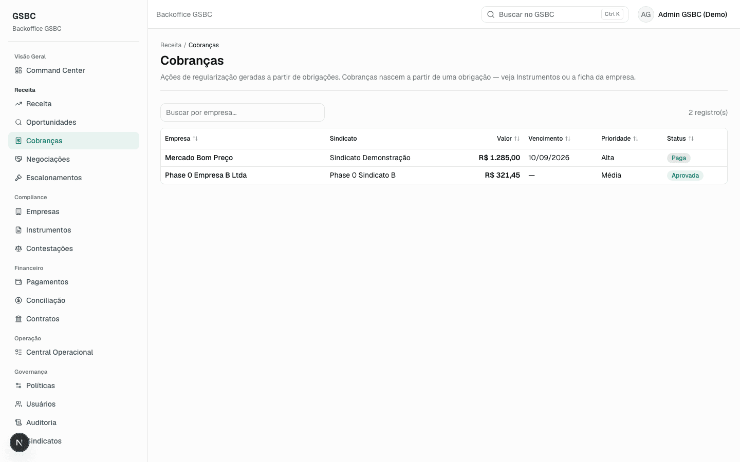Focus the Buscar no GSBC search box
The width and height of the screenshot is (740, 462).
click(x=555, y=14)
